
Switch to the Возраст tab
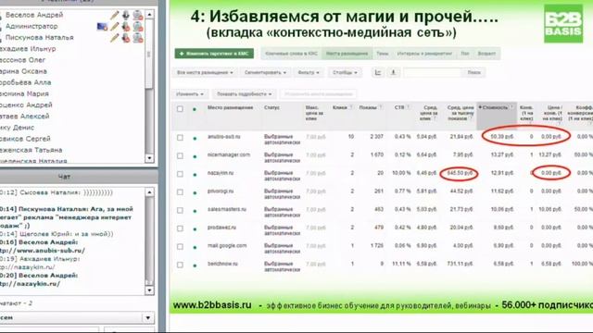click(x=486, y=54)
